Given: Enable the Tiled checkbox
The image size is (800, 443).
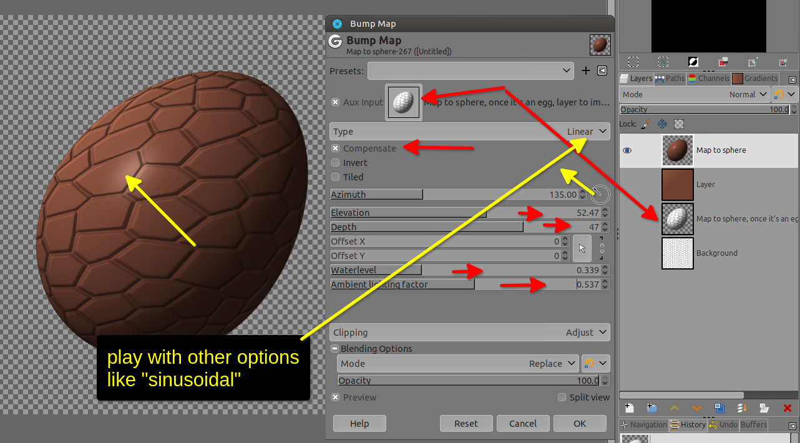Looking at the screenshot, I should (335, 177).
